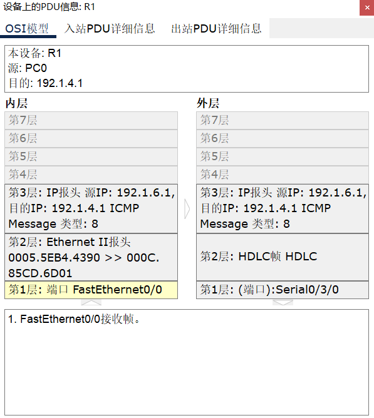Select outer layer 第5层 row
374x418 pixels.
pos(283,156)
